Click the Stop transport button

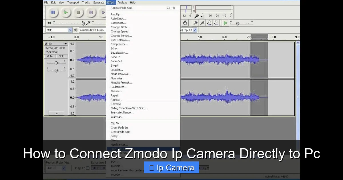[78, 12]
